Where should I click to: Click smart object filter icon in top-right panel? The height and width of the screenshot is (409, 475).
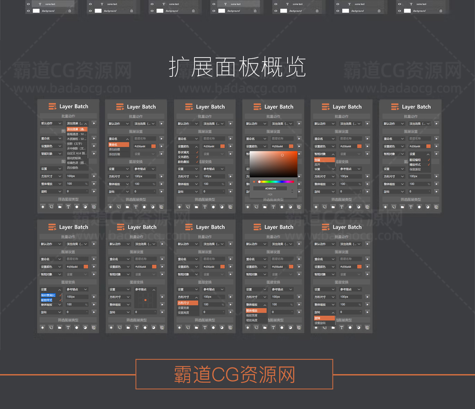[x=436, y=207]
